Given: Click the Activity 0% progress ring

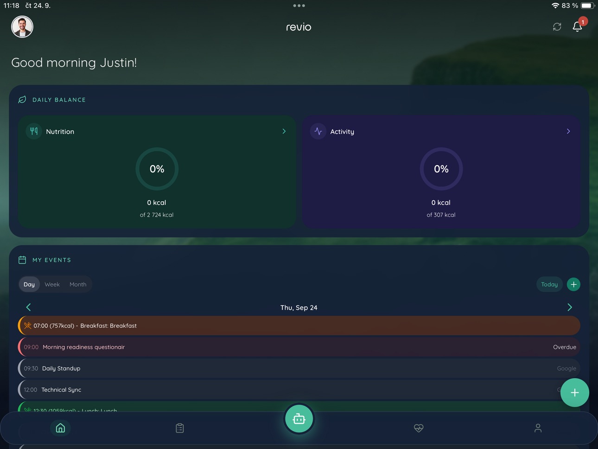Looking at the screenshot, I should coord(441,169).
